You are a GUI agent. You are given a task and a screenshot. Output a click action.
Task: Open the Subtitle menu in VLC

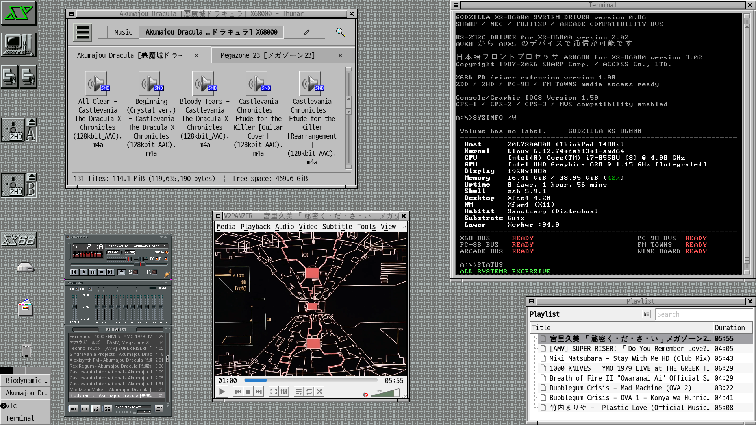point(337,227)
